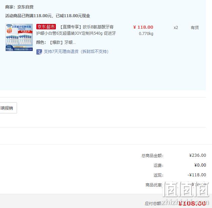Select the ¥0.00 shipping fee value
The width and height of the screenshot is (212, 208).
[x=200, y=165]
